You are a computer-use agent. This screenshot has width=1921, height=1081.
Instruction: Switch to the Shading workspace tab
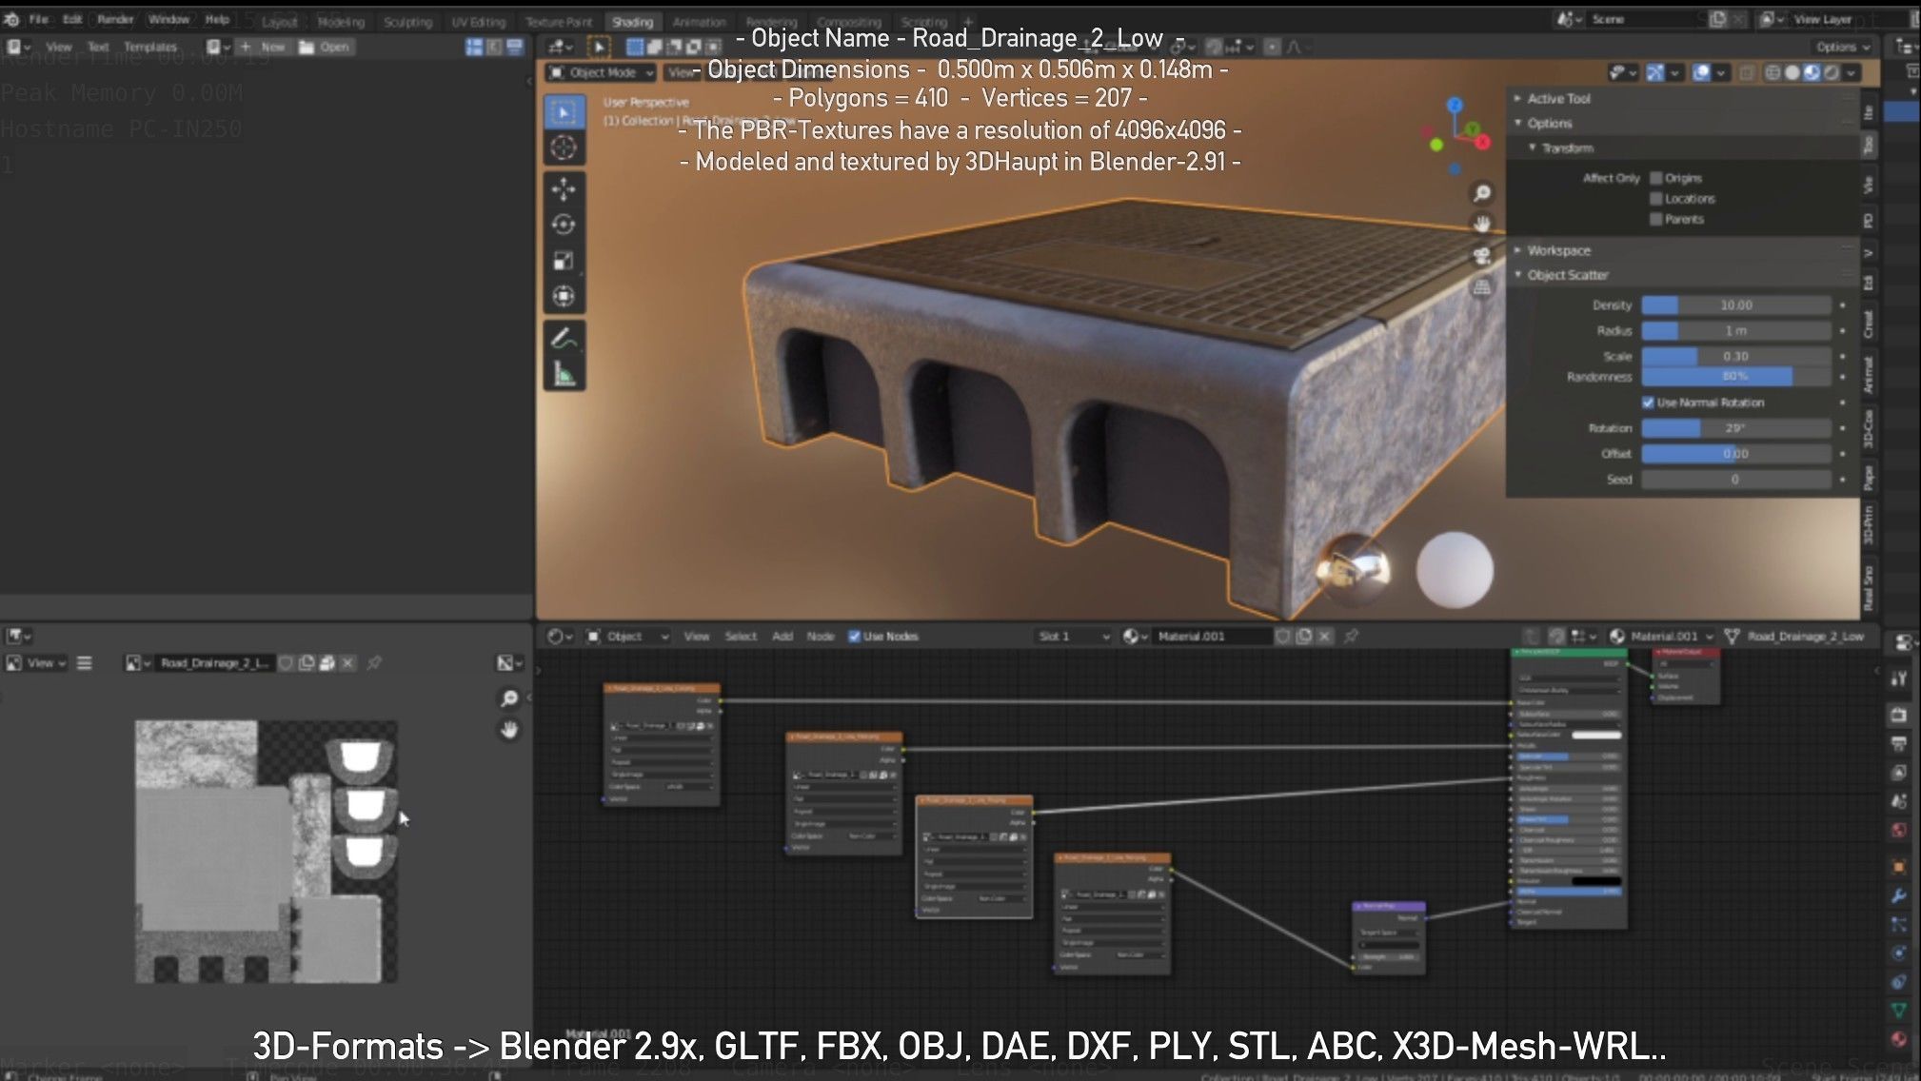632,21
